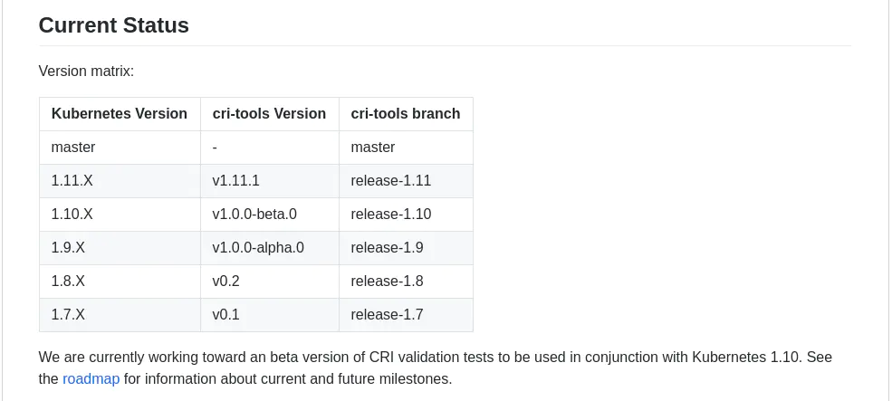The image size is (892, 401).
Task: Click the cri-tools Version column header
Action: (269, 114)
